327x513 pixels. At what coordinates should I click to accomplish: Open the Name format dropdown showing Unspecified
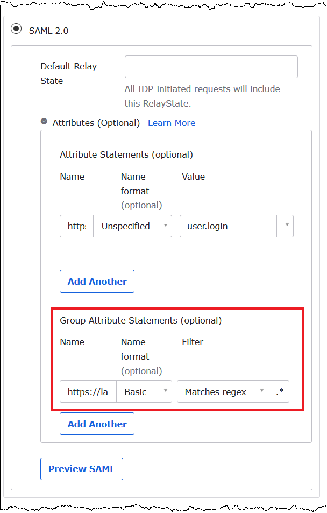click(132, 226)
